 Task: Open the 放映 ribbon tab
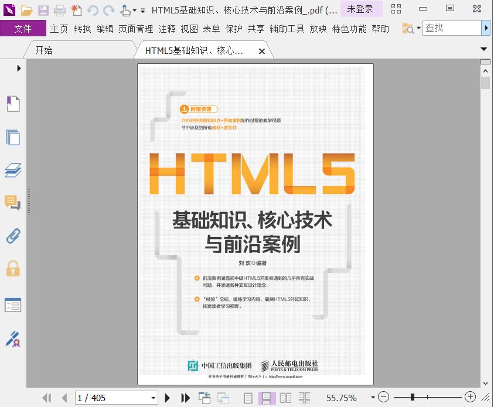[x=318, y=29]
